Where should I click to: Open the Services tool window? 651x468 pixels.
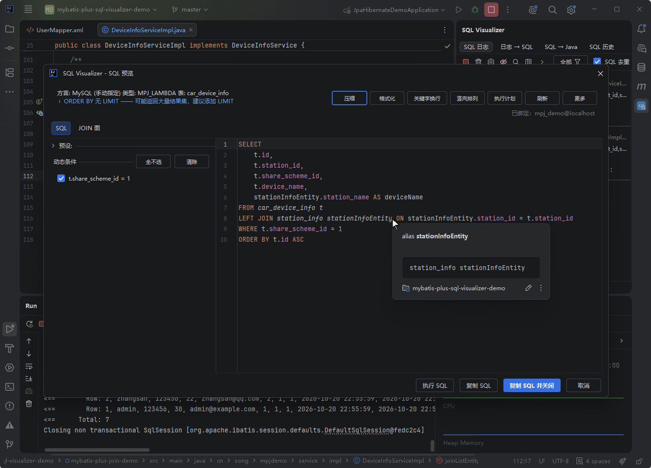click(9, 367)
